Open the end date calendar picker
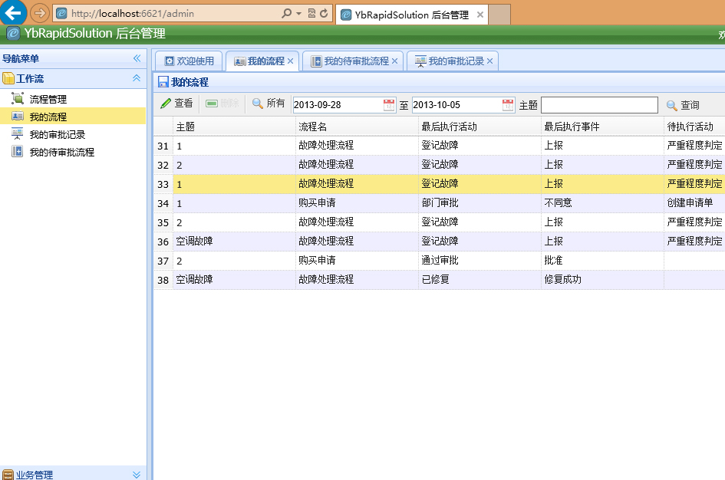This screenshot has width=725, height=480. pos(508,105)
